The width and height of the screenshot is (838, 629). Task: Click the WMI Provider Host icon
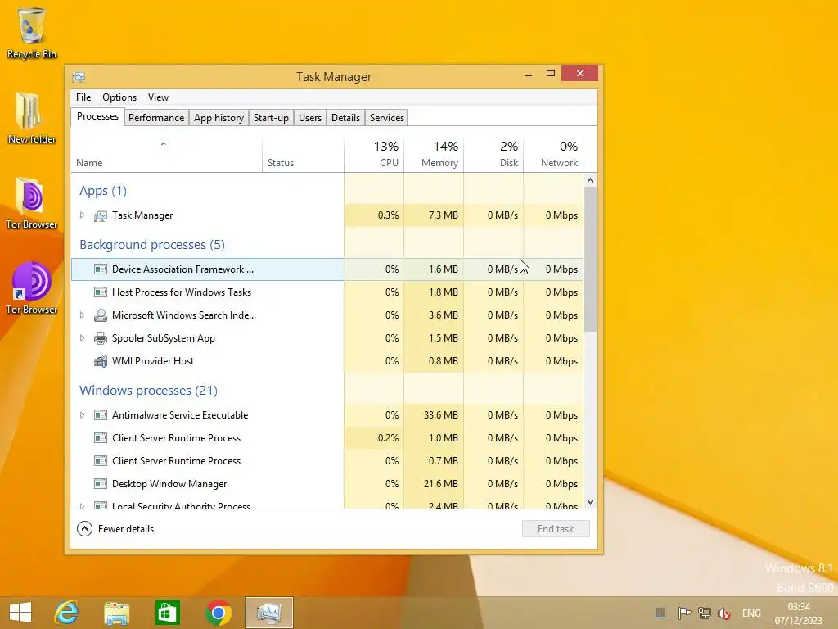pyautogui.click(x=100, y=361)
